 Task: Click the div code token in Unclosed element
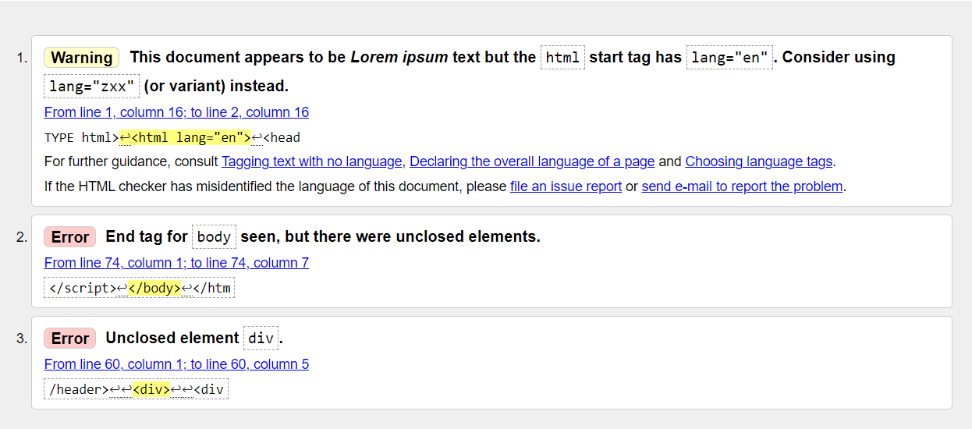coord(261,339)
